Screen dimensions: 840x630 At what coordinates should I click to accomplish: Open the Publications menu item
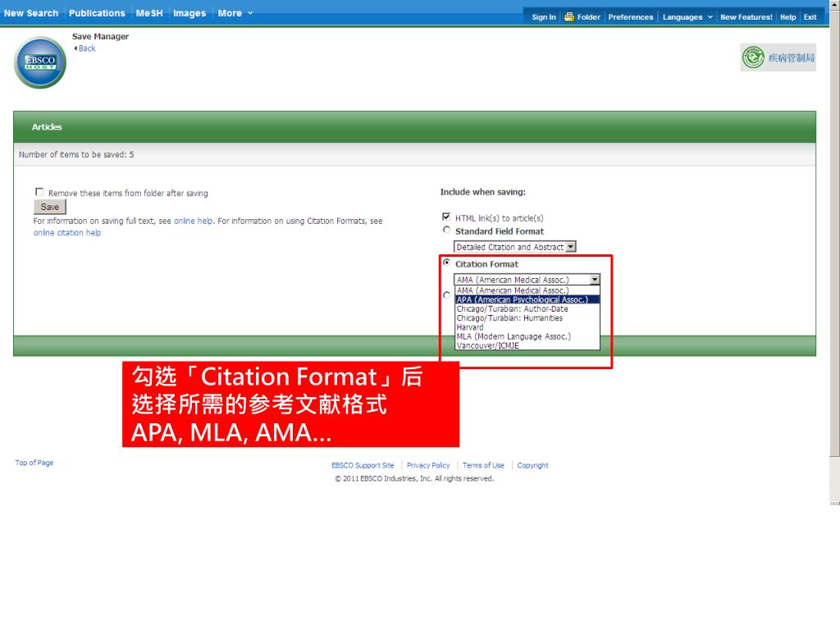[x=97, y=13]
